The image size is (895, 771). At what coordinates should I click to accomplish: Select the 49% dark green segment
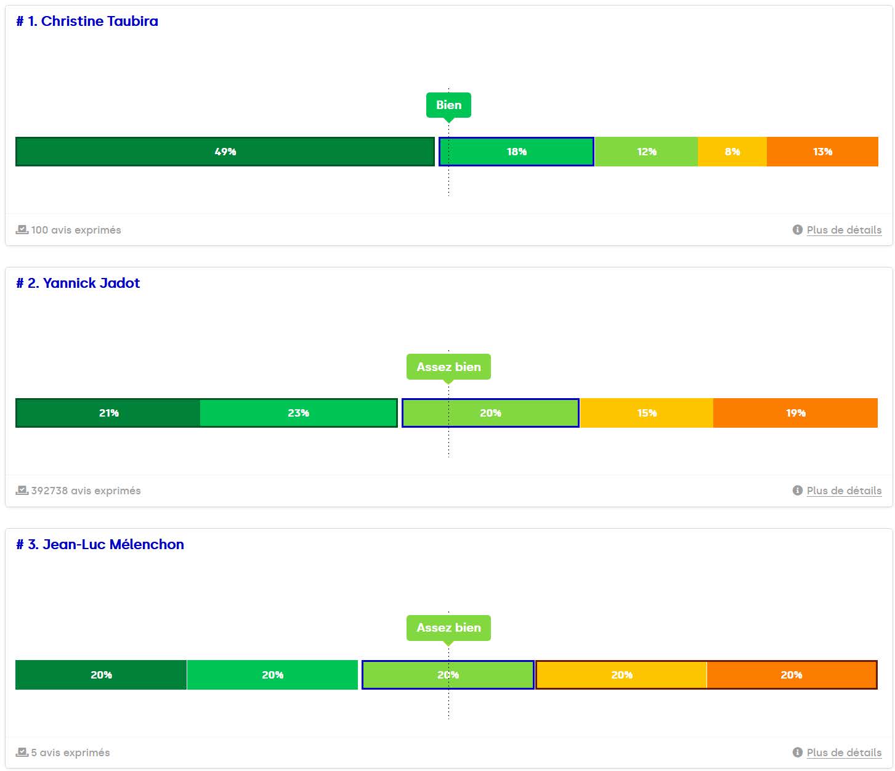click(225, 152)
